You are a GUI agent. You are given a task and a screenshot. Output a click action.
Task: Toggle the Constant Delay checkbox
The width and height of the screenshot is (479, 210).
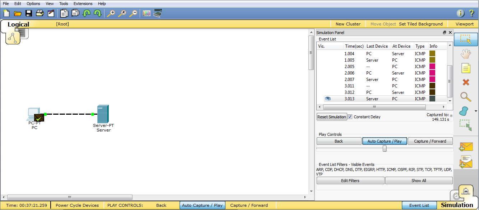[350, 117]
